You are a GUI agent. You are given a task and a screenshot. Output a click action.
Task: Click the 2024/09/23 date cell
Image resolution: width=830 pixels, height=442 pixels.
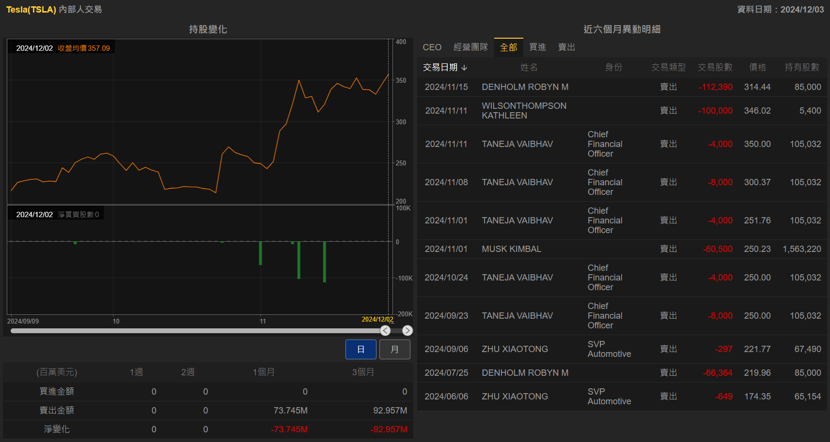pyautogui.click(x=446, y=316)
